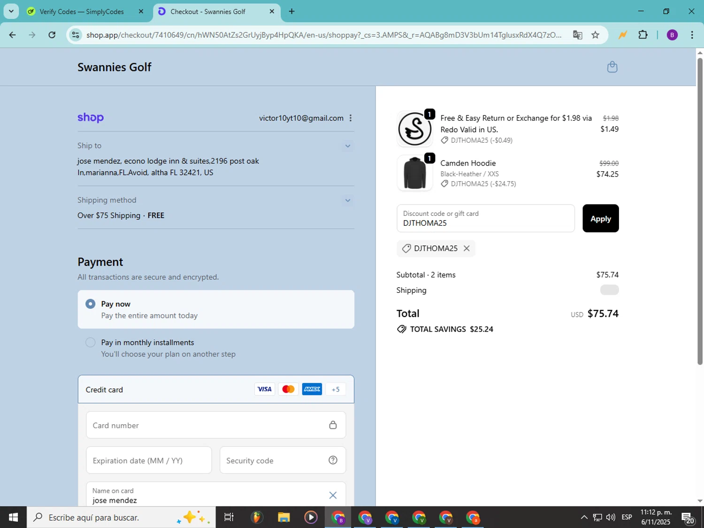Click the TOTAL SAVINGS $25.24 line
Screen dimensions: 704x528
(445, 329)
